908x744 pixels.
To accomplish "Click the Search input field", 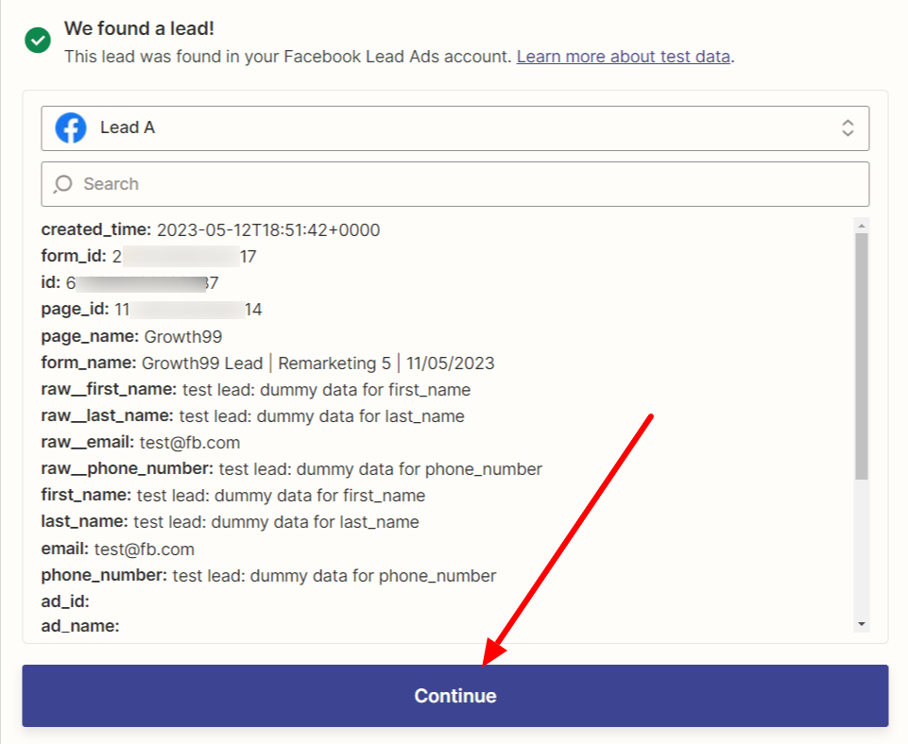I will pos(455,184).
